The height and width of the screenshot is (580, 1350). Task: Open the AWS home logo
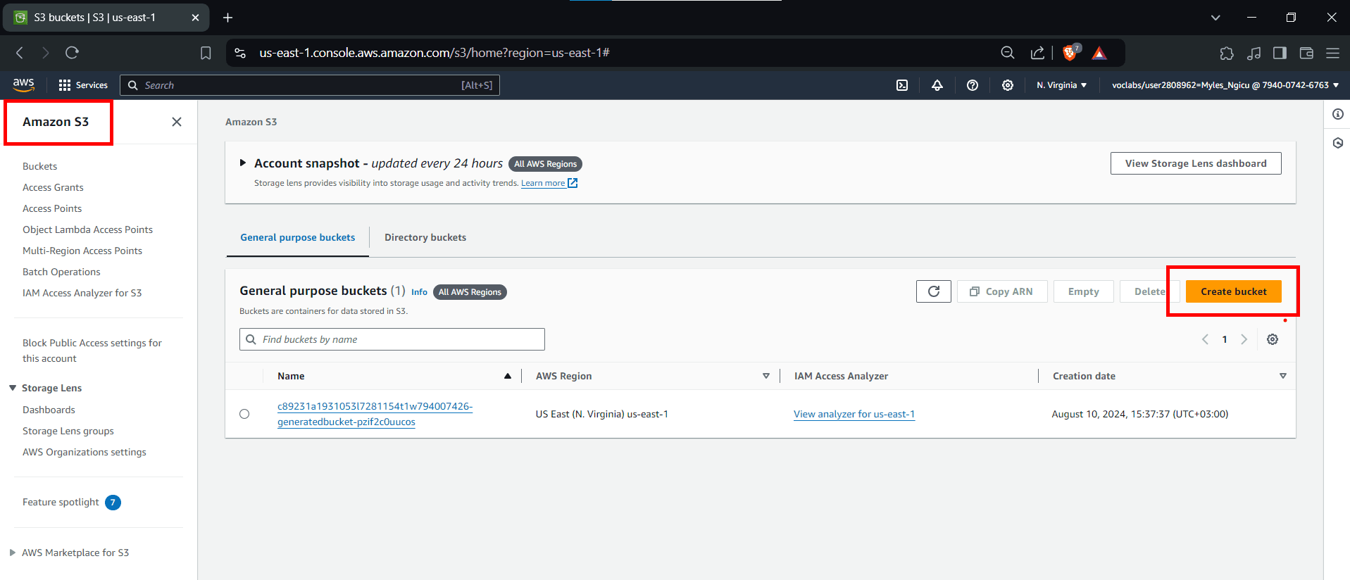pos(23,84)
